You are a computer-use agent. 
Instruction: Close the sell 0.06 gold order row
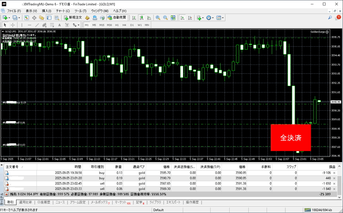click(x=334, y=189)
